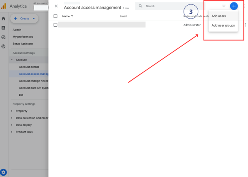Click the Email column header
248x177 pixels.
tap(123, 16)
